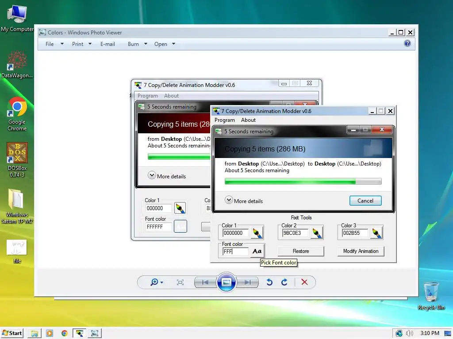The height and width of the screenshot is (339, 453).
Task: Click the Cancel button in the copy dialog
Action: [x=365, y=201]
